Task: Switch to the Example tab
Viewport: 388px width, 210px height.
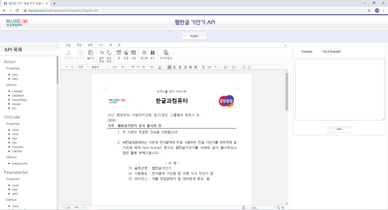Action: 307,52
